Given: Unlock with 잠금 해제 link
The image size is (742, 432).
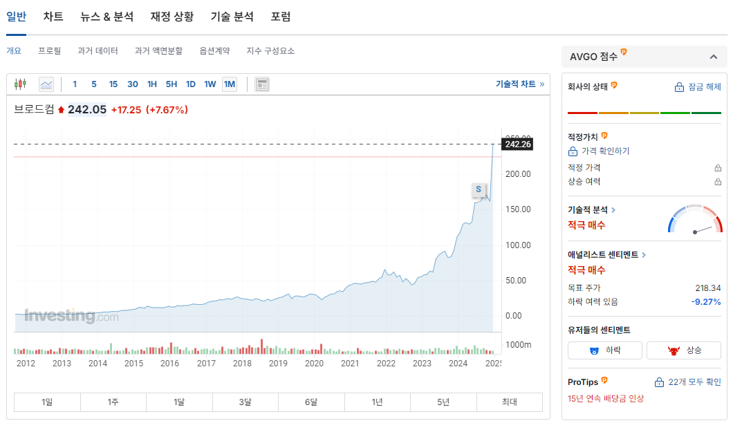Looking at the screenshot, I should coord(698,87).
